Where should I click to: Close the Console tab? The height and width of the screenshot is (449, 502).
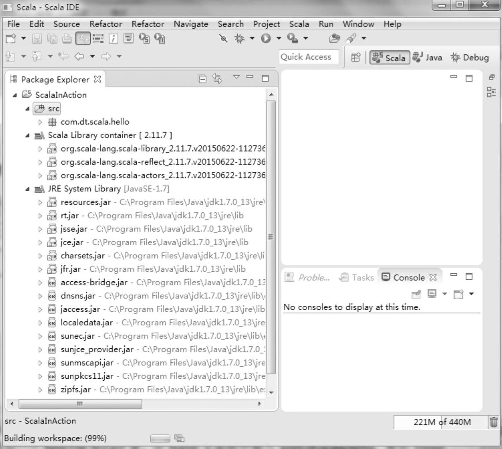point(433,277)
